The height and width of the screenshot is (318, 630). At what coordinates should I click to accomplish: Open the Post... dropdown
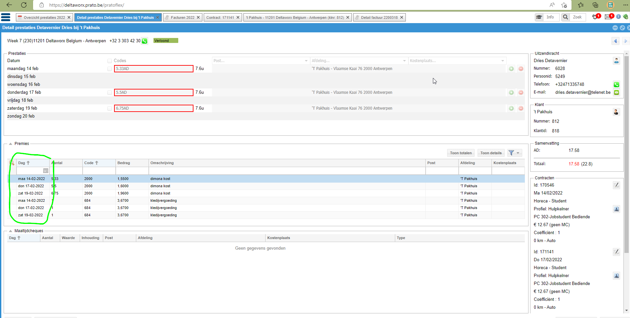pos(260,61)
